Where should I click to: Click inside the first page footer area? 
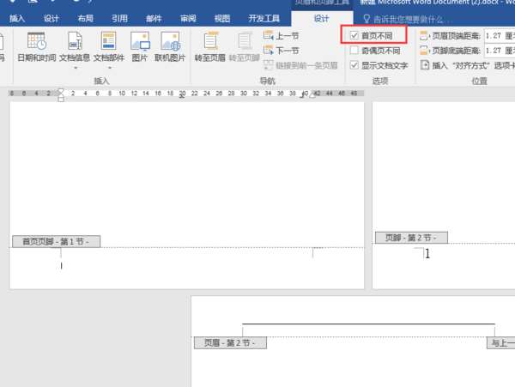point(186,268)
